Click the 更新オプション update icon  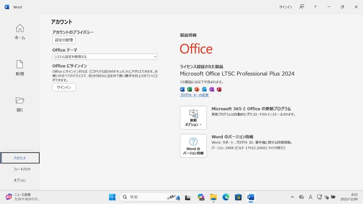tap(193, 117)
